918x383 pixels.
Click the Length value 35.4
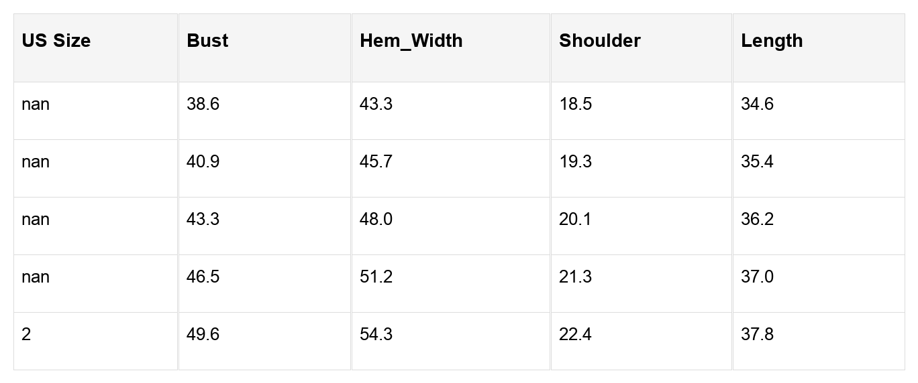(x=757, y=162)
